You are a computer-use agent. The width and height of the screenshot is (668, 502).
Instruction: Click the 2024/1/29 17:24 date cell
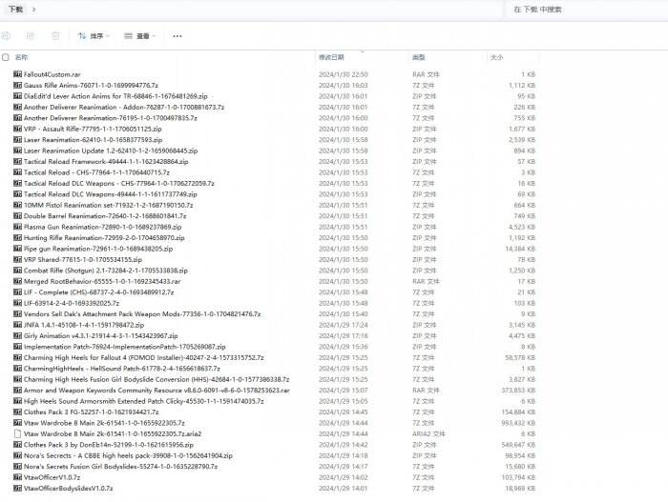[x=344, y=325]
